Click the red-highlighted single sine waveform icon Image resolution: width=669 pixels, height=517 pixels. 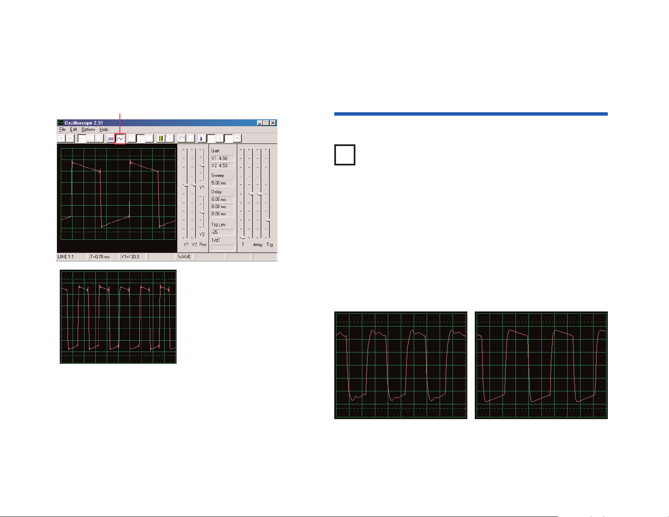[120, 138]
